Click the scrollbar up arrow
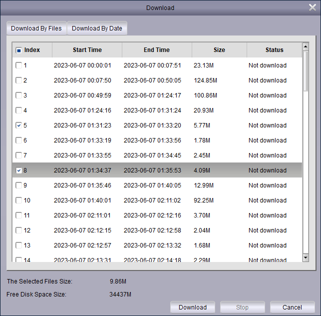The height and width of the screenshot is (316, 321). click(x=306, y=47)
